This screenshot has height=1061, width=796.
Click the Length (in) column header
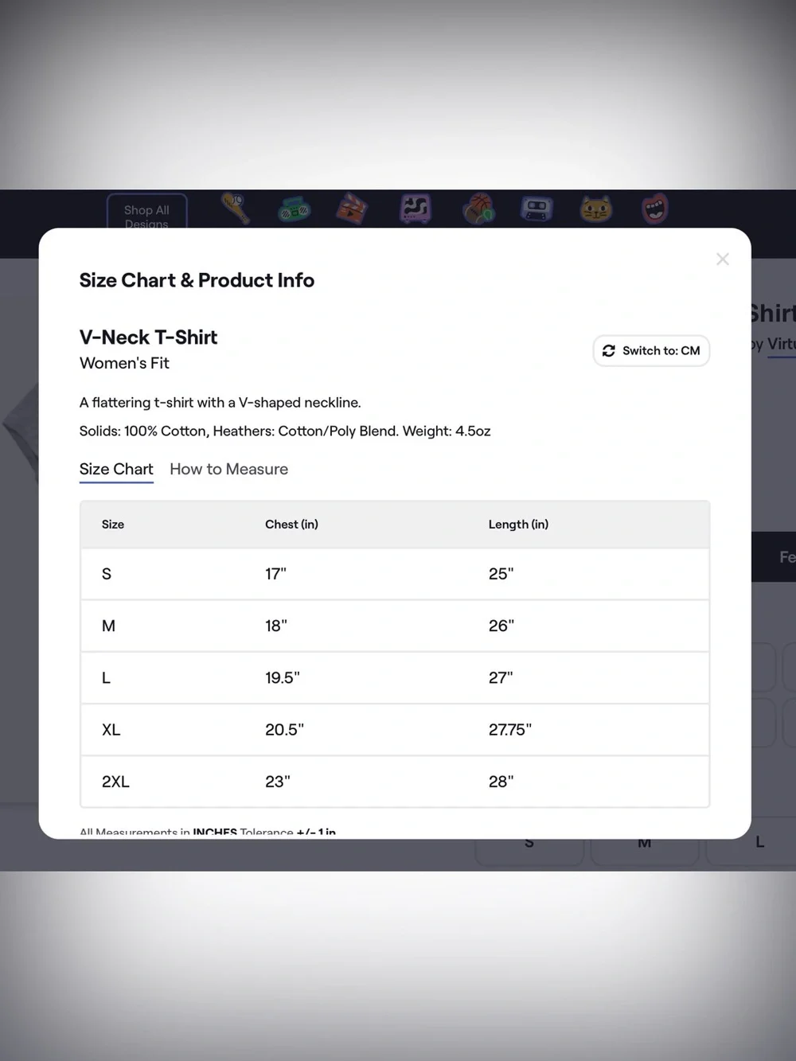click(x=518, y=525)
